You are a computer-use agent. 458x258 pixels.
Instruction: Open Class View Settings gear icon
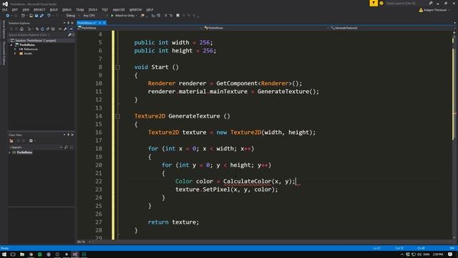coord(31,140)
